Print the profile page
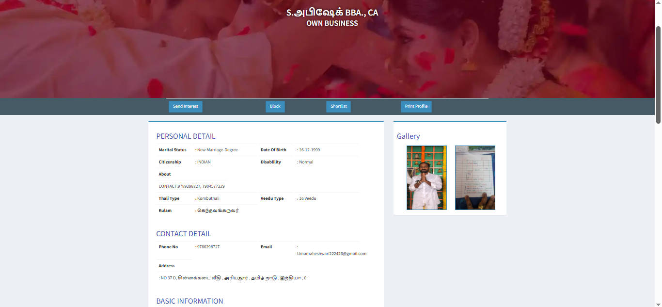This screenshot has width=662, height=307. 416,106
